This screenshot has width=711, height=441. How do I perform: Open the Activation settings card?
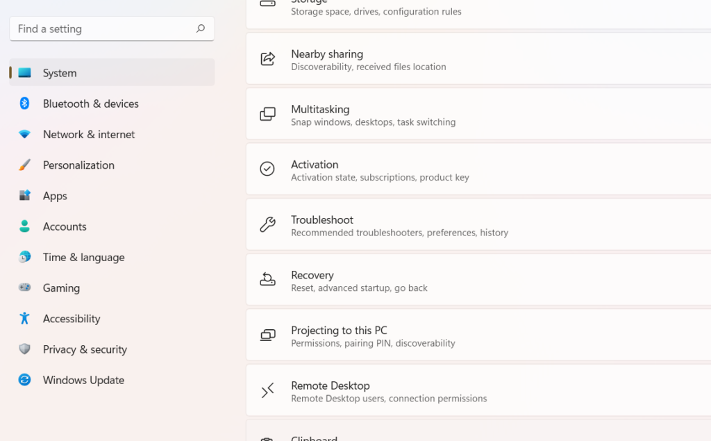click(x=478, y=169)
